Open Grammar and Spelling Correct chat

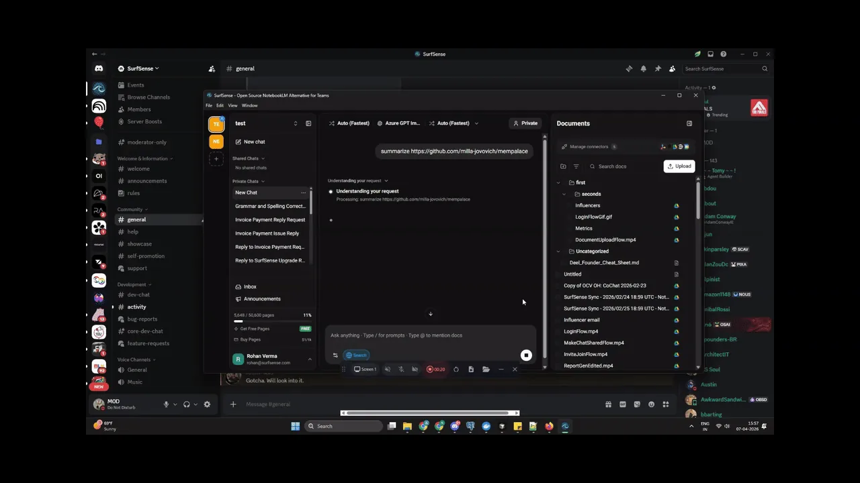tap(270, 206)
